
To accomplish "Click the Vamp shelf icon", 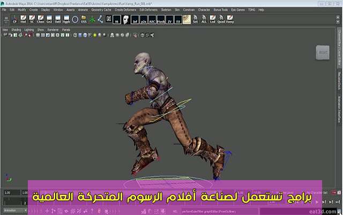I will tap(230, 19).
